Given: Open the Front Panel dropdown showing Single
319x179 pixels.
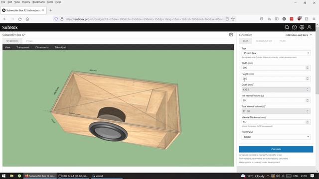Looking at the screenshot, I should point(276,137).
